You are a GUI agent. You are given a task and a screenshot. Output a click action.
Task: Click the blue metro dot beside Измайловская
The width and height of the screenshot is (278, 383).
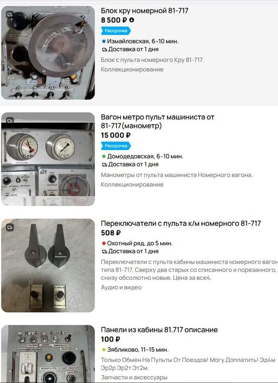(104, 41)
